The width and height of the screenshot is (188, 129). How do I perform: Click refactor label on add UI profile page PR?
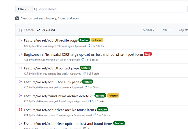(97, 40)
